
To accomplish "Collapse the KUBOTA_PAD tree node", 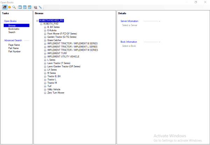I will (41, 24).
